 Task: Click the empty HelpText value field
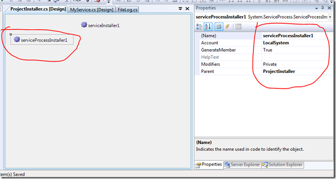tap(298, 57)
